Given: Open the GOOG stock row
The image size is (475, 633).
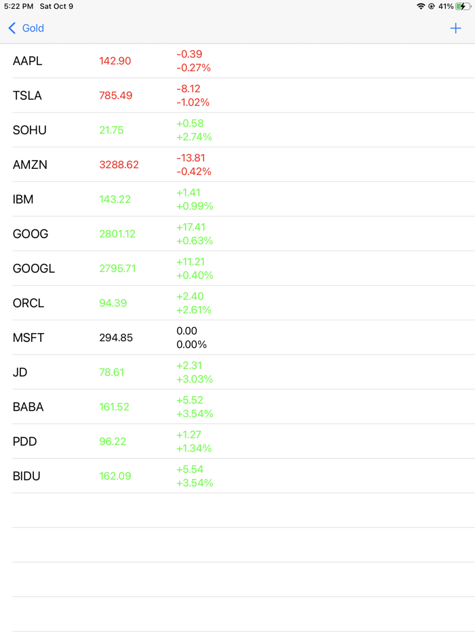Looking at the screenshot, I should 237,233.
